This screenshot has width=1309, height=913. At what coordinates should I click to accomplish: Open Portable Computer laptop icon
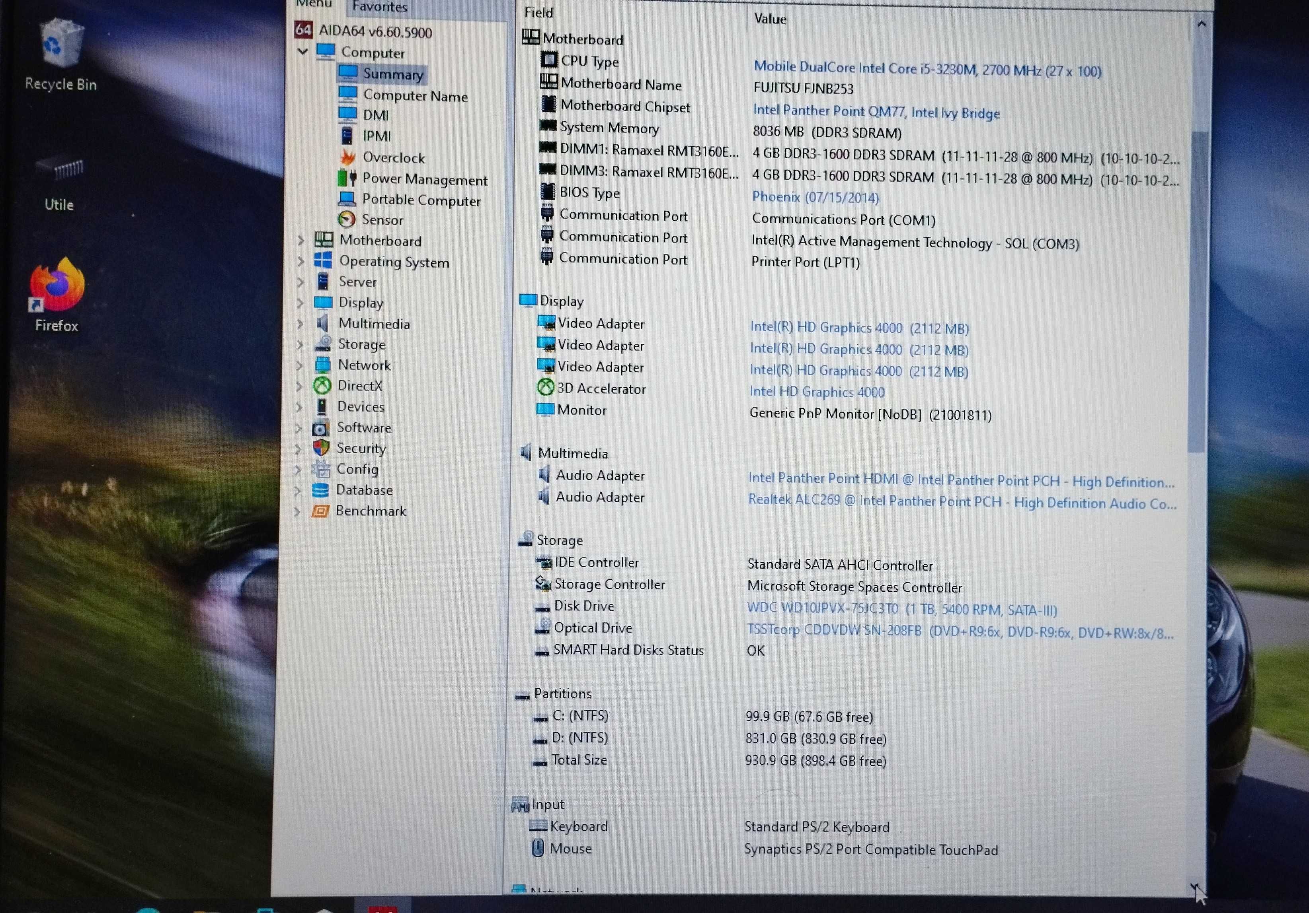[x=347, y=199]
